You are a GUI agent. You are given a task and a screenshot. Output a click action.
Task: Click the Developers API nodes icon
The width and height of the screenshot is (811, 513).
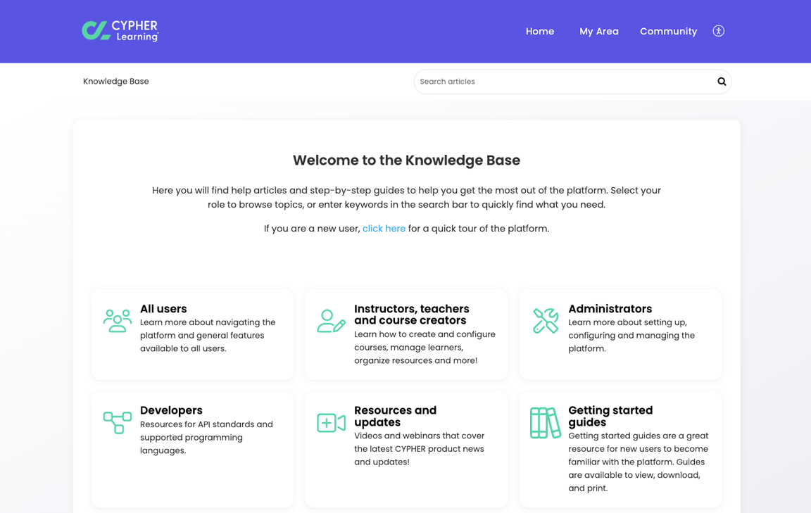click(x=117, y=421)
